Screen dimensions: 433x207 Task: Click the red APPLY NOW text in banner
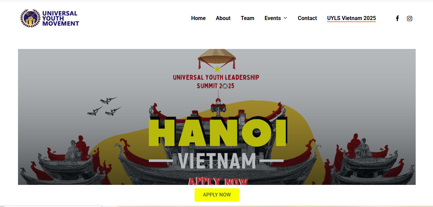218,181
